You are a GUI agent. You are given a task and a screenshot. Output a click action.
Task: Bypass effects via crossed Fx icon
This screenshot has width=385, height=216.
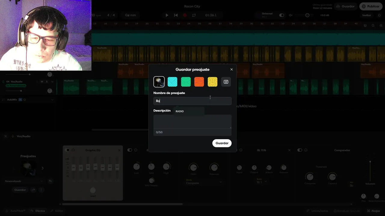[x=51, y=181]
